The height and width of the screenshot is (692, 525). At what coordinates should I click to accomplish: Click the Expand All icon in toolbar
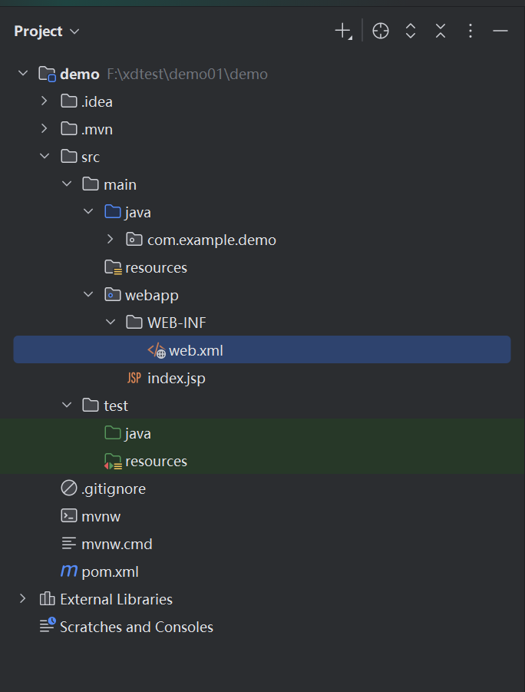(x=411, y=31)
